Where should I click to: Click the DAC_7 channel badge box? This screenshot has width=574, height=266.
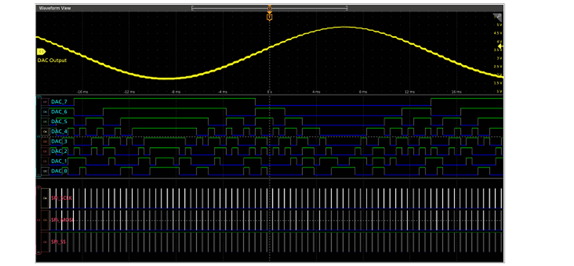45,102
